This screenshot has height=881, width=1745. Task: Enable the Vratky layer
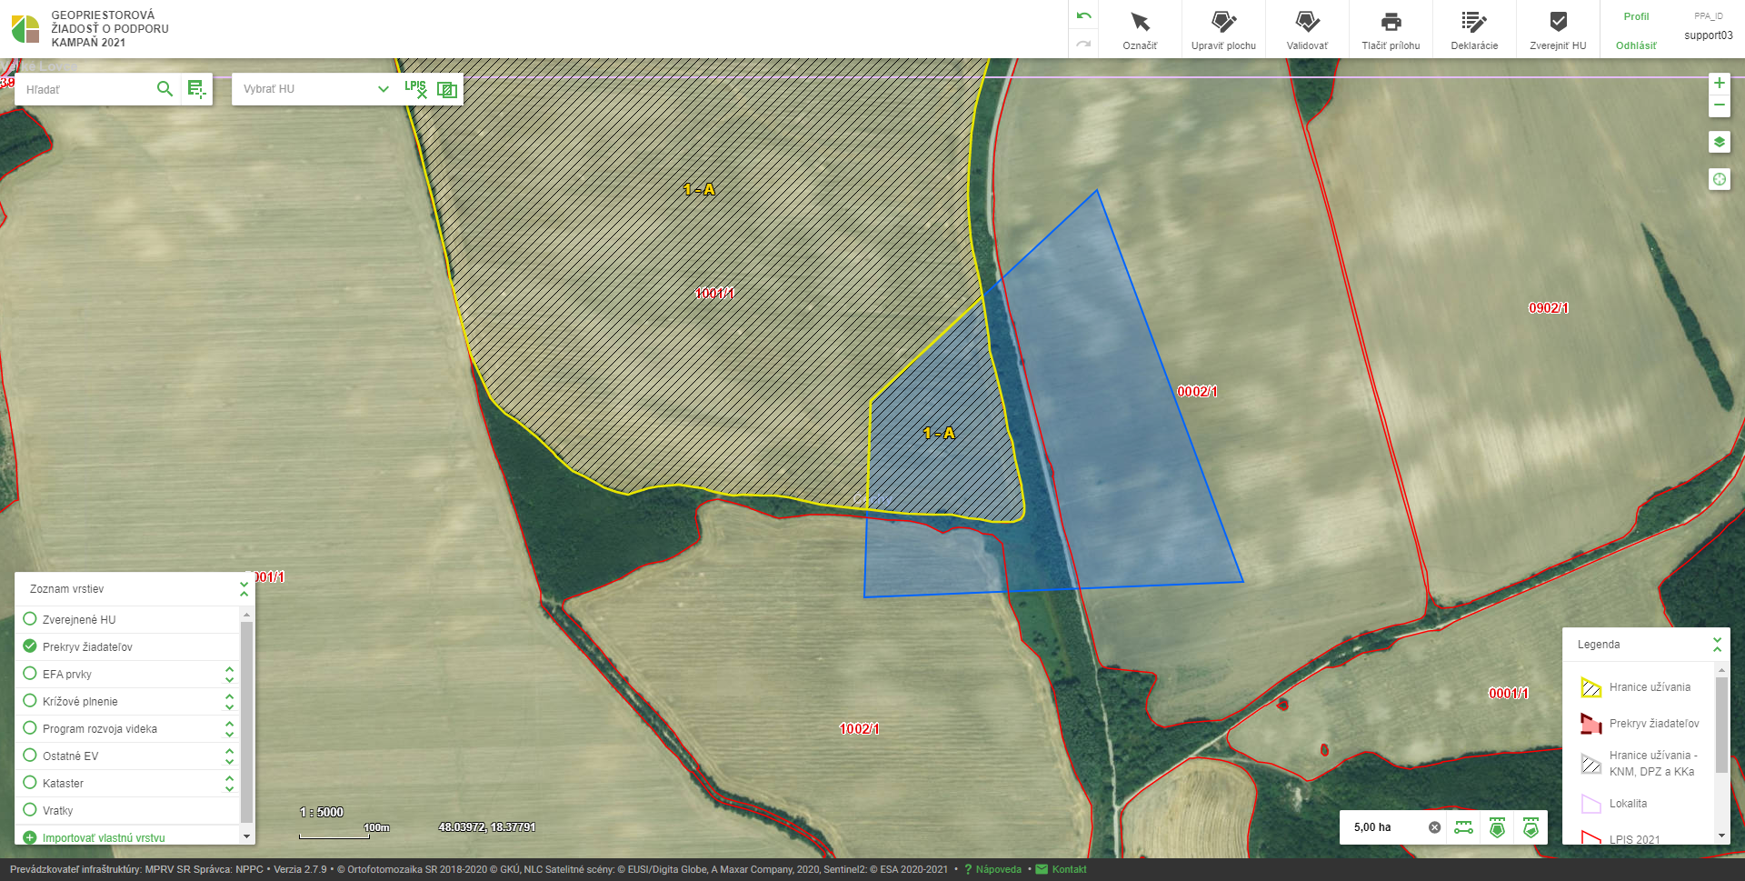click(30, 810)
